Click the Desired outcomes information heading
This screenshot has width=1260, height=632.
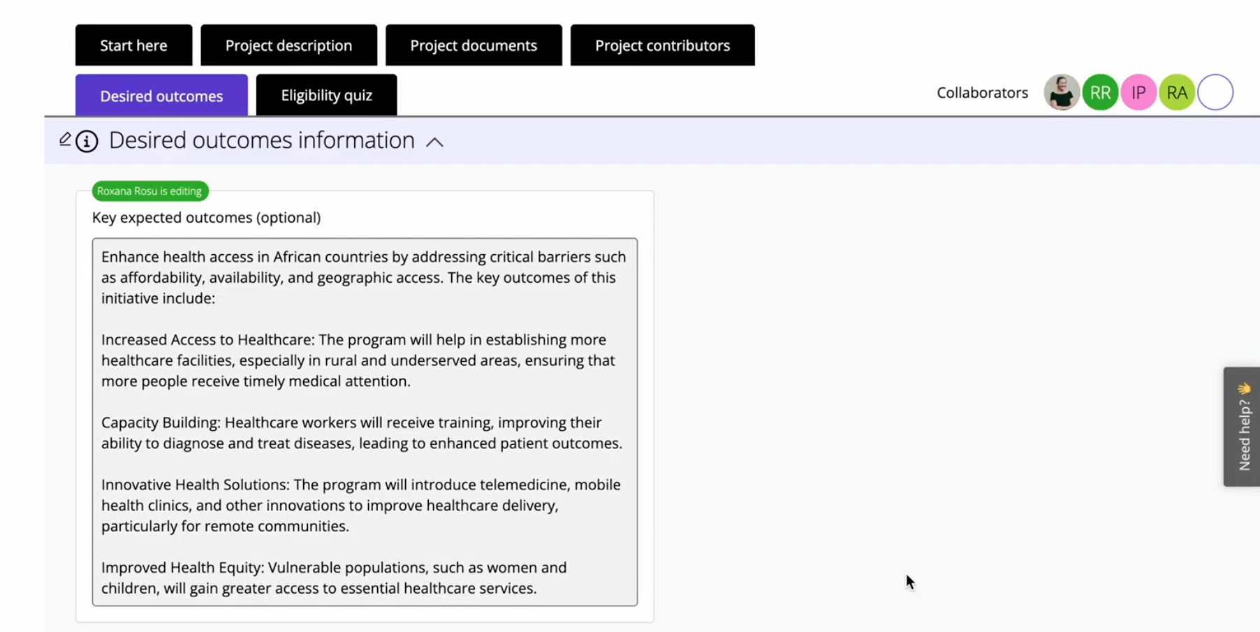click(x=261, y=140)
